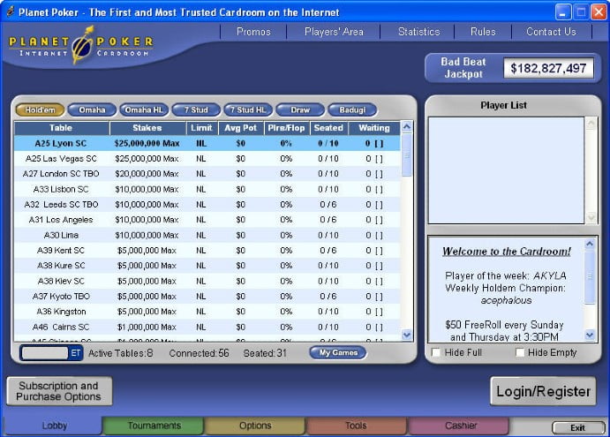The height and width of the screenshot is (437, 610).
Task: Sort by the Table column header
Action: (61, 128)
